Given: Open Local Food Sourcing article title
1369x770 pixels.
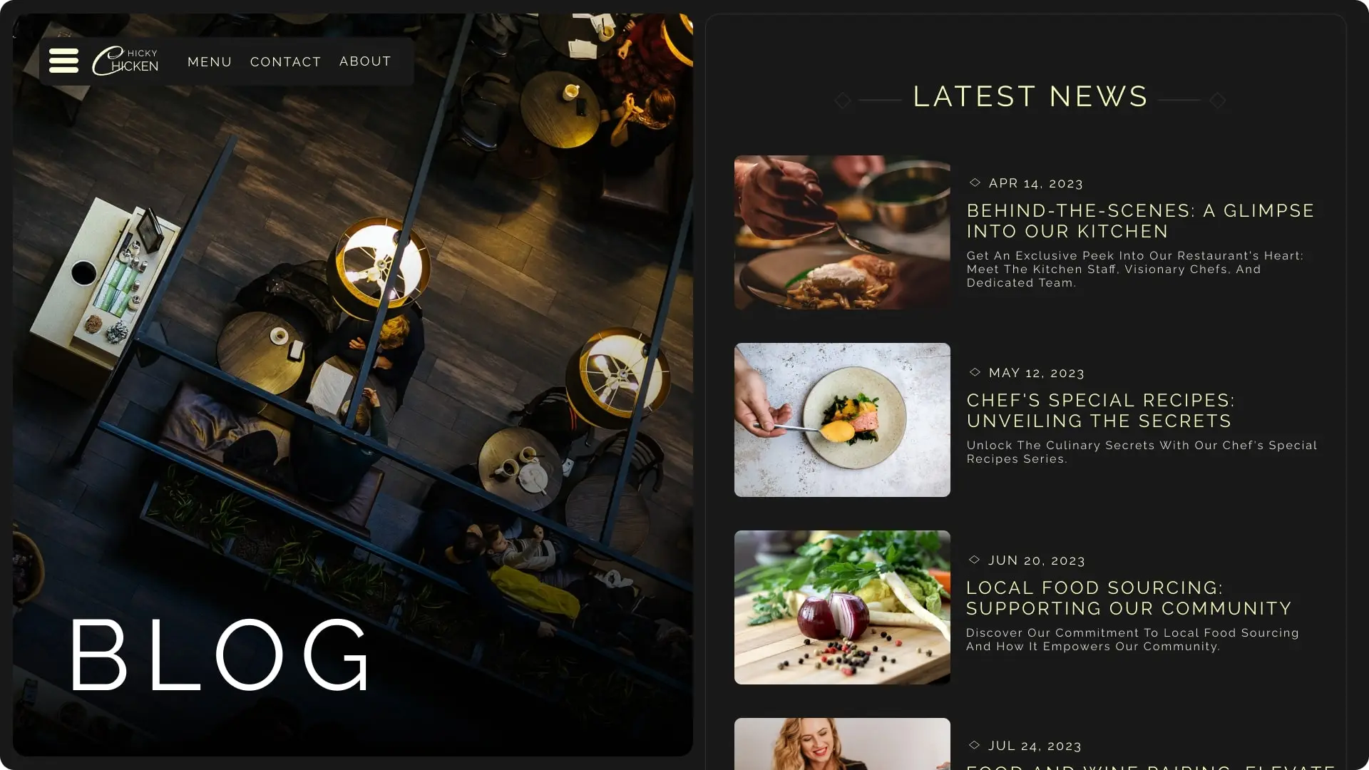Looking at the screenshot, I should (1129, 598).
